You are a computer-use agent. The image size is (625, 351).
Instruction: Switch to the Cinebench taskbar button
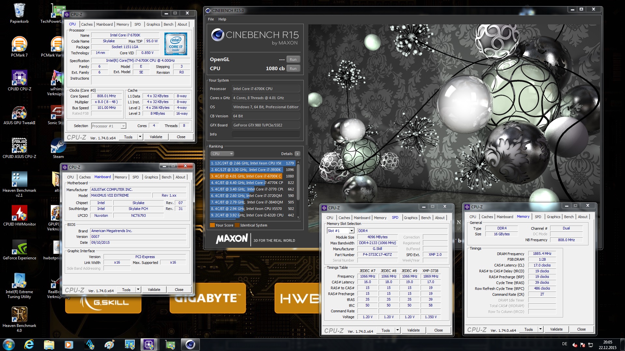[190, 344]
